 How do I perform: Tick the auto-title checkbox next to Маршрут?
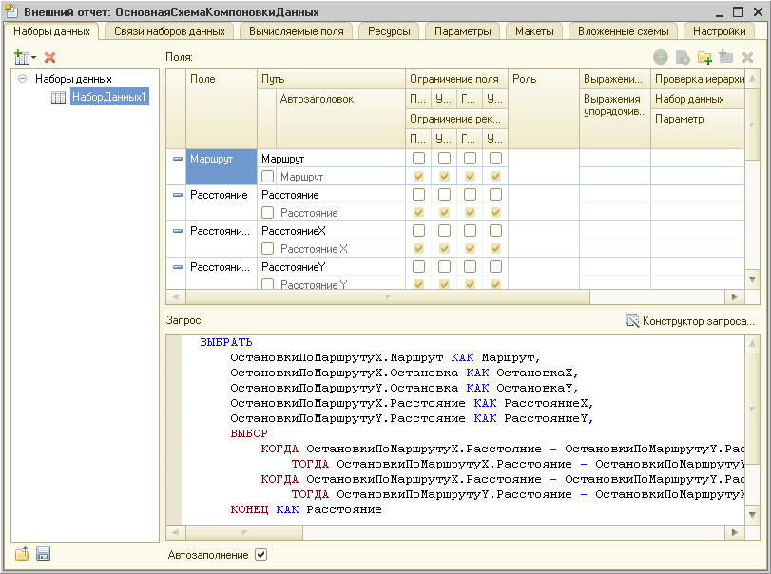click(267, 176)
